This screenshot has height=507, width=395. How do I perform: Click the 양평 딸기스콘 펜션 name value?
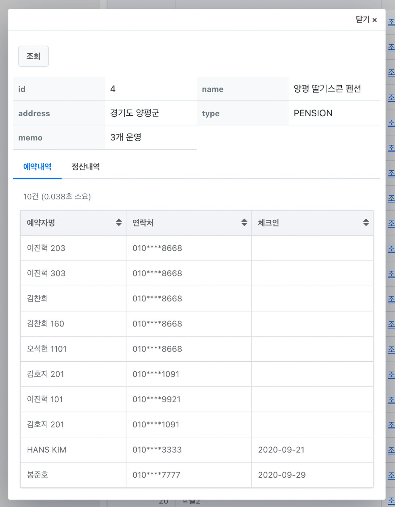coord(327,89)
